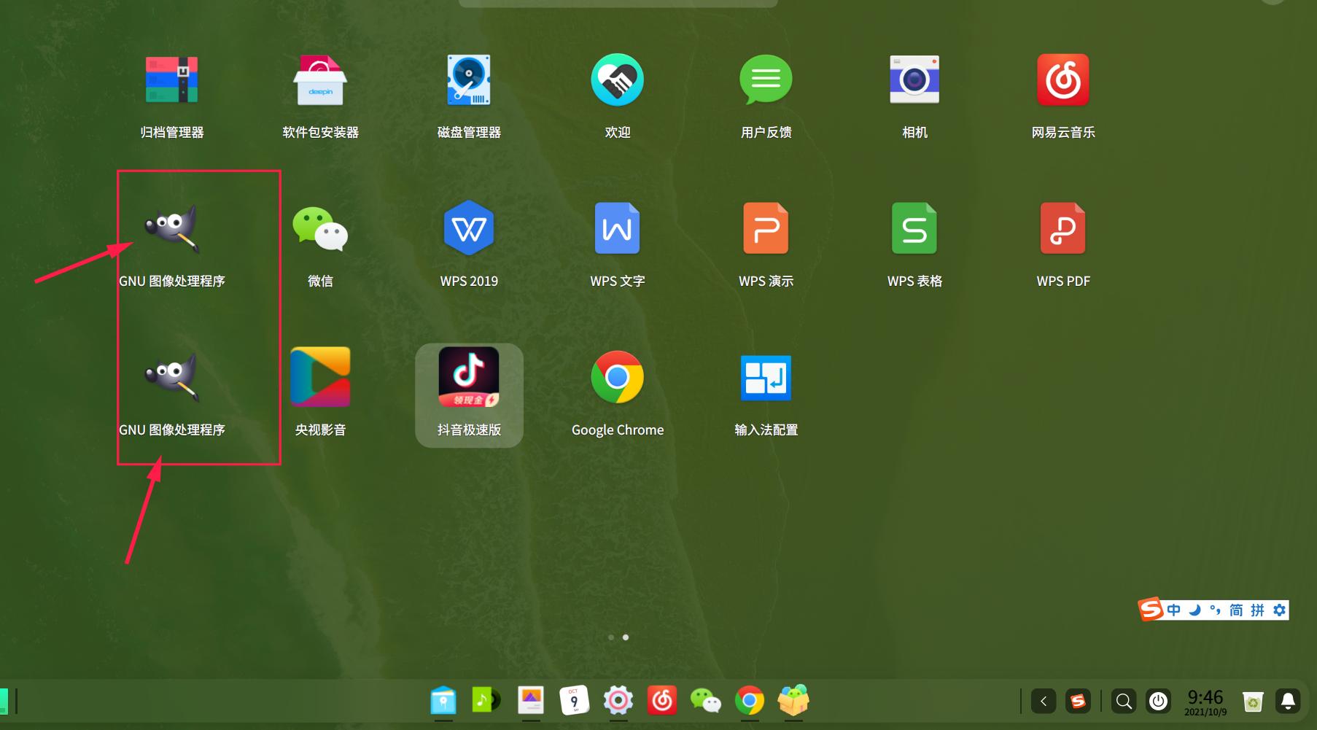Open the trash bin in the dock
The width and height of the screenshot is (1317, 730).
coord(1253,702)
